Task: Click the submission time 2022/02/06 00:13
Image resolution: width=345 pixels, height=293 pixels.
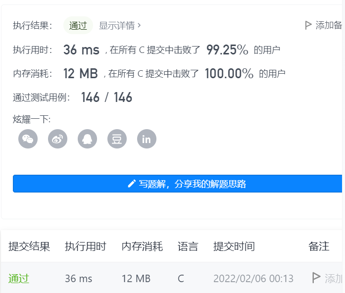Action: pyautogui.click(x=253, y=279)
